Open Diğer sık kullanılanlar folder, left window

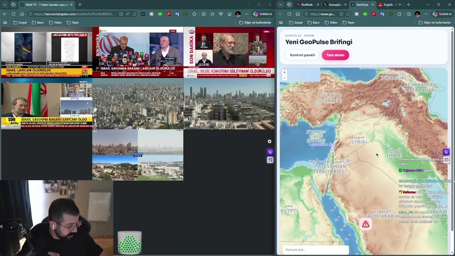pos(255,22)
